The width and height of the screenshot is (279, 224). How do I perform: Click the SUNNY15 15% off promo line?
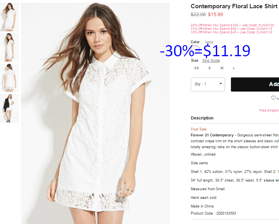point(231,29)
